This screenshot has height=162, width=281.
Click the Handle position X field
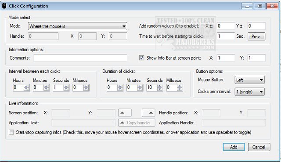tap(211, 113)
